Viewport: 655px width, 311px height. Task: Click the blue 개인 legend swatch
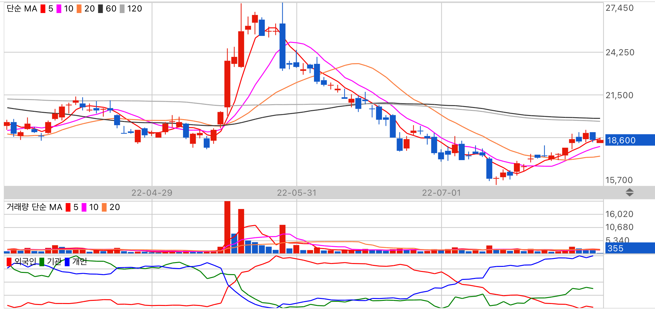click(67, 262)
